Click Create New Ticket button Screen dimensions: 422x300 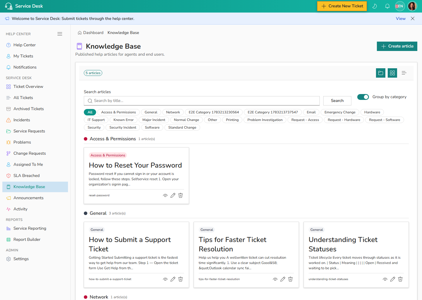342,6
